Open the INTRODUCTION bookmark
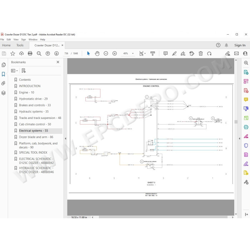Screen dimensions: 250x250 [30, 86]
